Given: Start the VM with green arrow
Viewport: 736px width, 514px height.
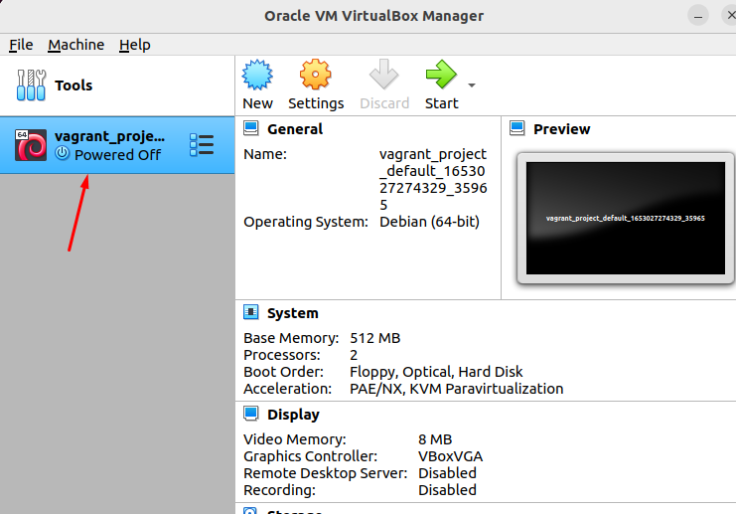Looking at the screenshot, I should [441, 75].
